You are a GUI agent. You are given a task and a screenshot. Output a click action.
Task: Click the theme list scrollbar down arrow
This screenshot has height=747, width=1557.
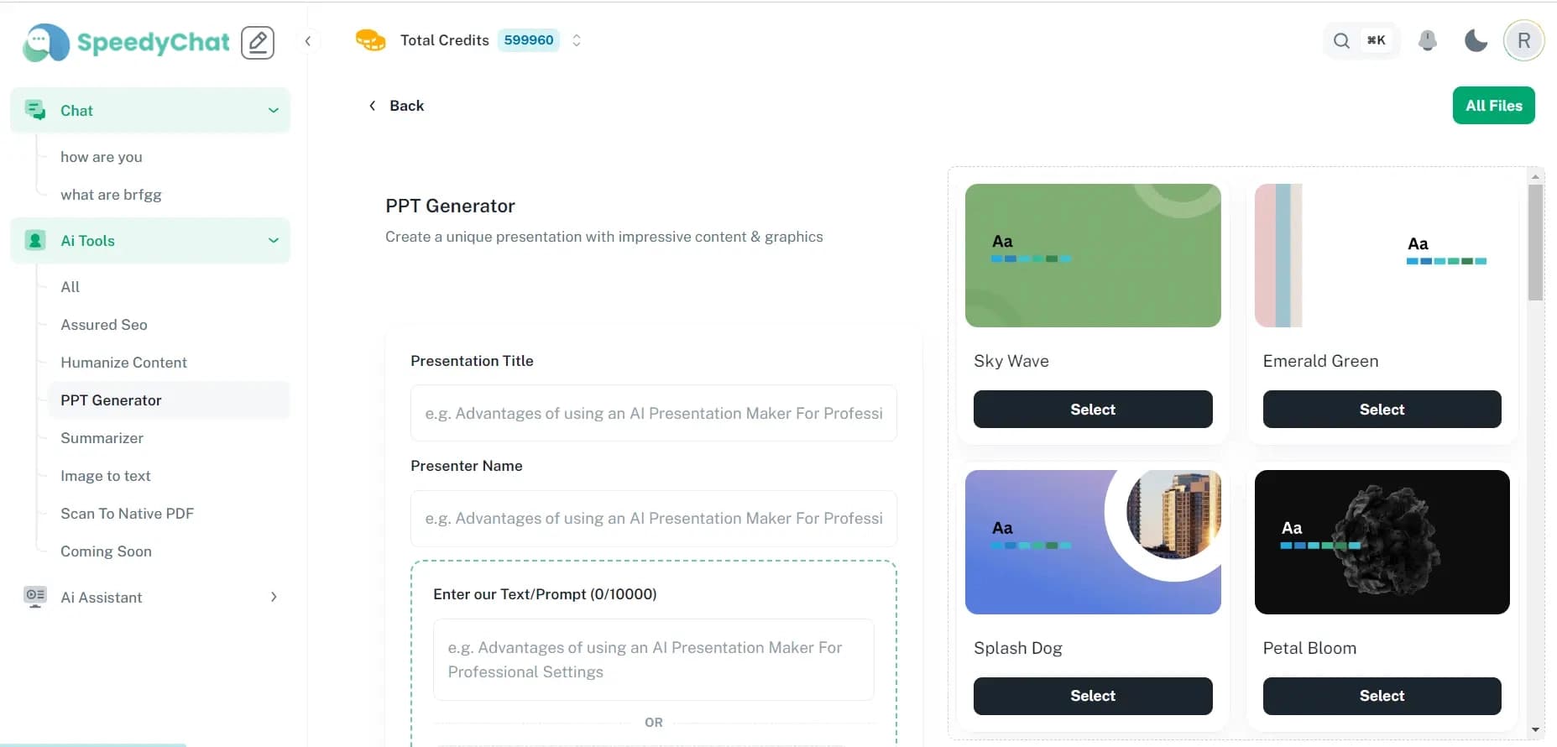pos(1535,729)
